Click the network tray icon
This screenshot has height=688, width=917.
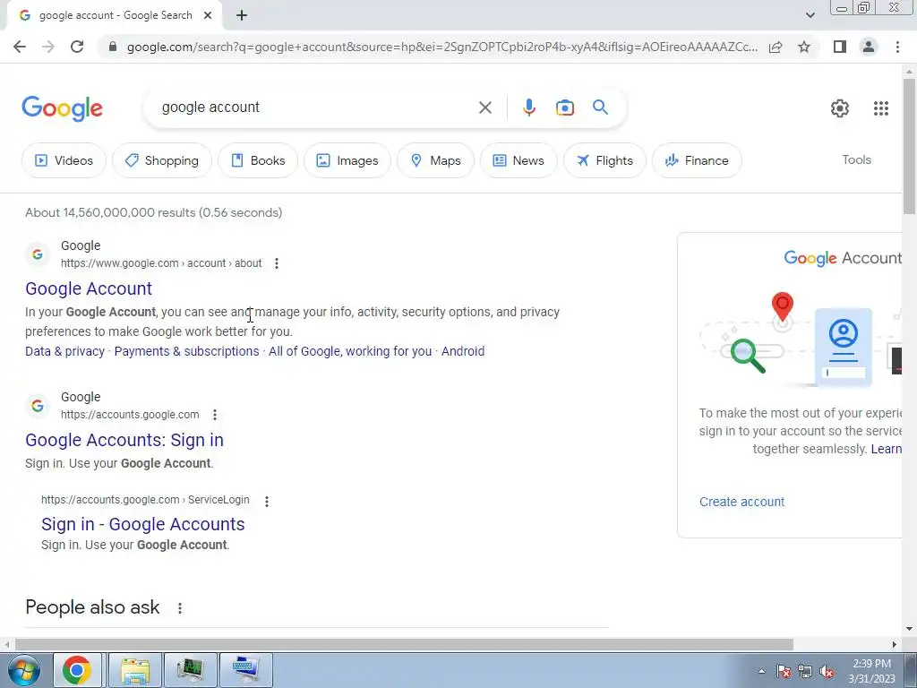[805, 672]
